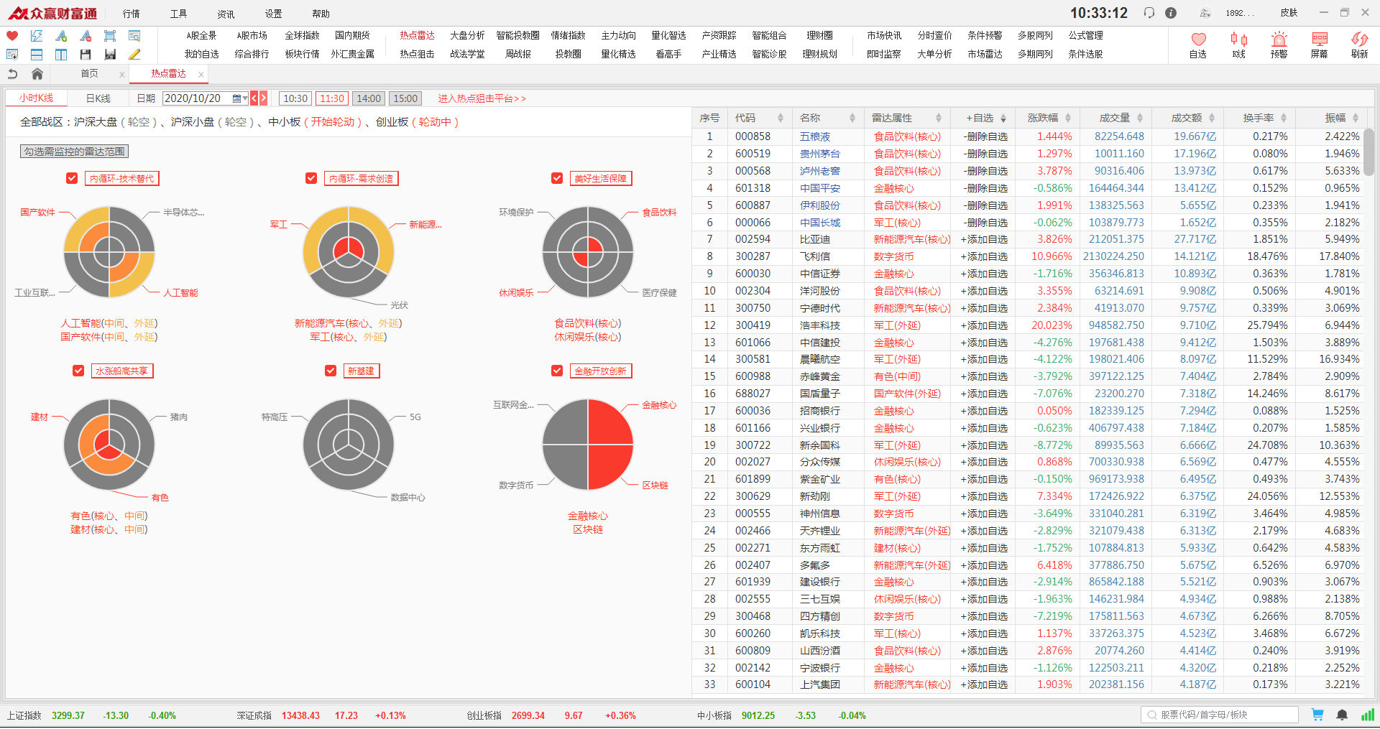Sort by 成交量 column arrows
This screenshot has width=1380, height=729.
(x=1140, y=119)
